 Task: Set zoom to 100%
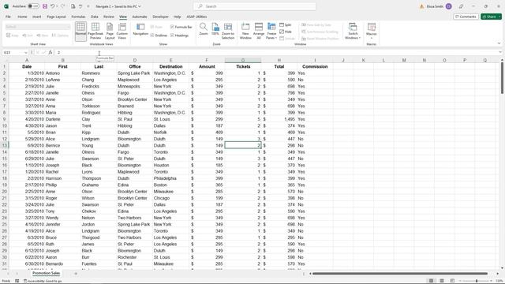click(215, 29)
